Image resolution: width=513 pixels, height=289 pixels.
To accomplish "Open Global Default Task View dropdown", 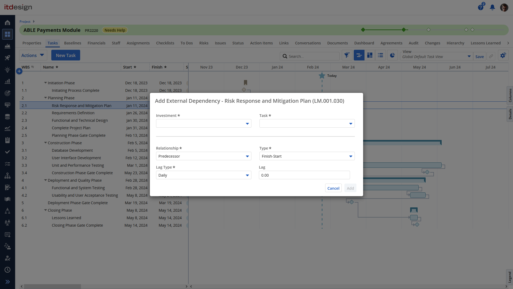I will pos(436,56).
